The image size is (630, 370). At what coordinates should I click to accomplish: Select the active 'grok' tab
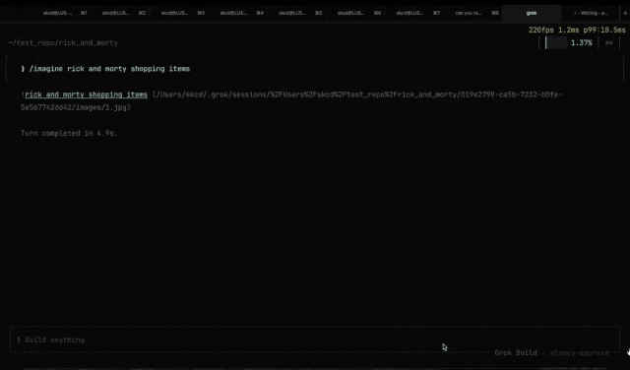click(x=532, y=13)
